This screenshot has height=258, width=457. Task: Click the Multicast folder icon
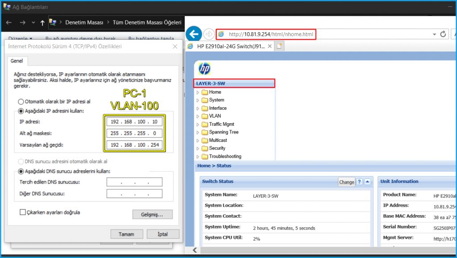pos(205,140)
